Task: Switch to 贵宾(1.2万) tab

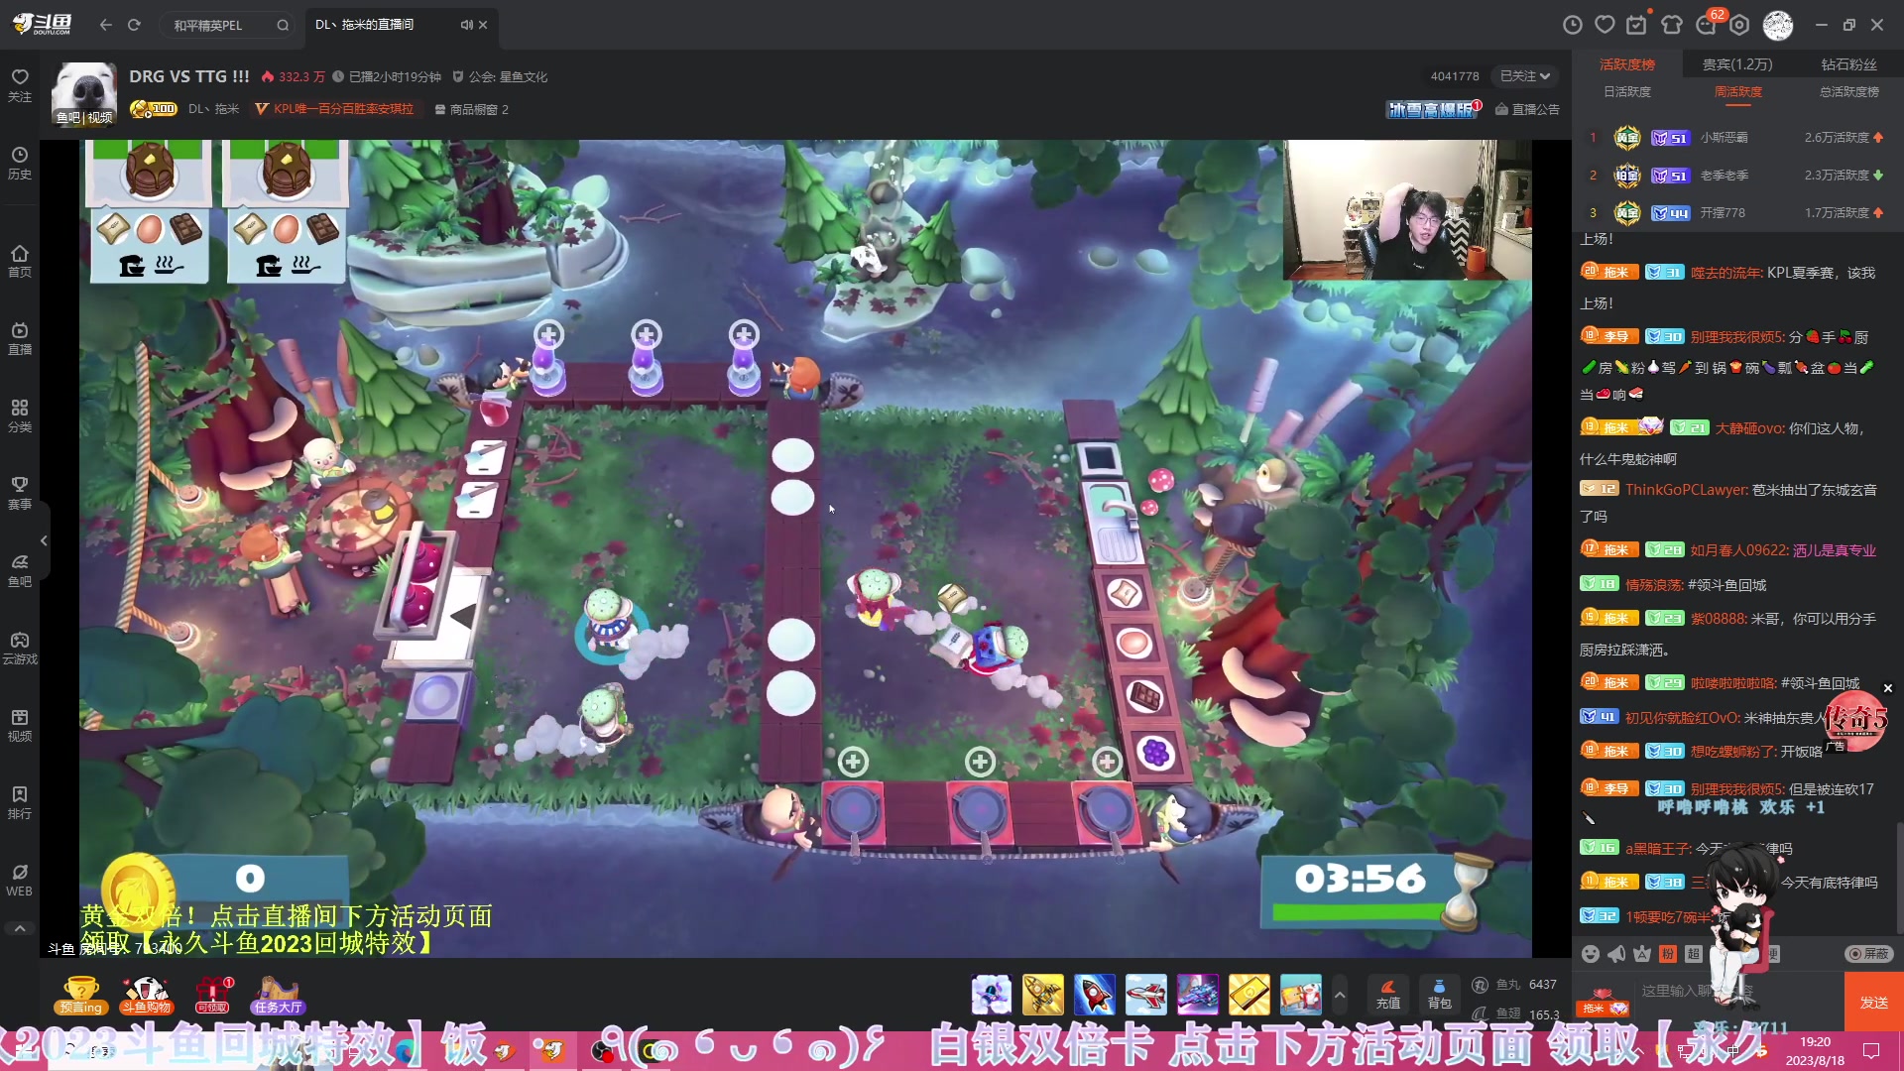Action: click(1737, 64)
